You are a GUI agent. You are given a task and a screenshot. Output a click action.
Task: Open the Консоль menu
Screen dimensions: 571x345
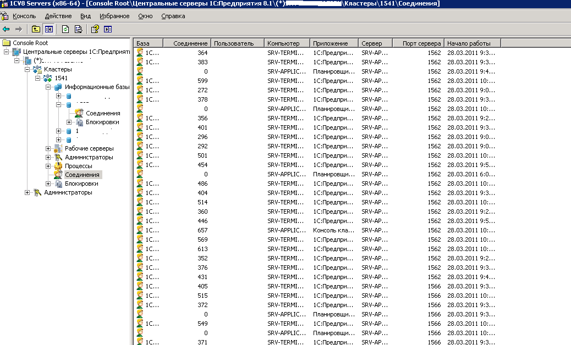pyautogui.click(x=24, y=16)
